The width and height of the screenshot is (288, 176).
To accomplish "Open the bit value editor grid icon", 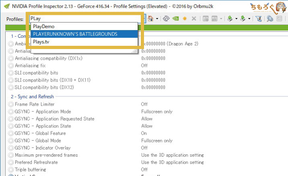I will pos(279,18).
